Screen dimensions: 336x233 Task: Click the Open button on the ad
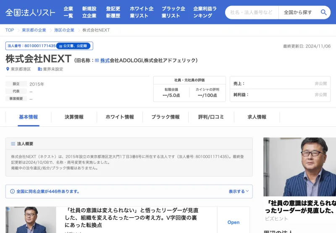tap(234, 222)
